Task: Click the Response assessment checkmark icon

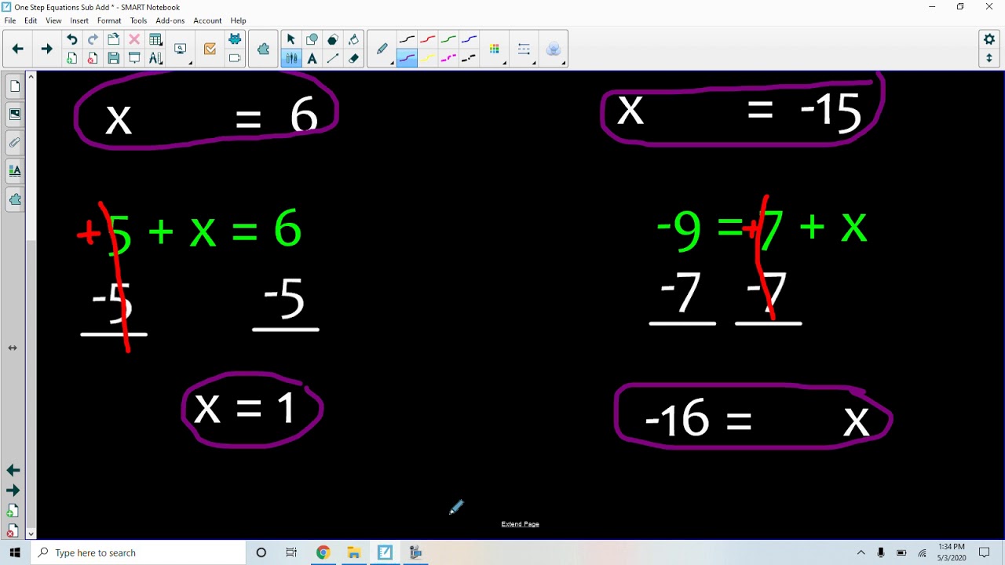Action: (x=210, y=49)
